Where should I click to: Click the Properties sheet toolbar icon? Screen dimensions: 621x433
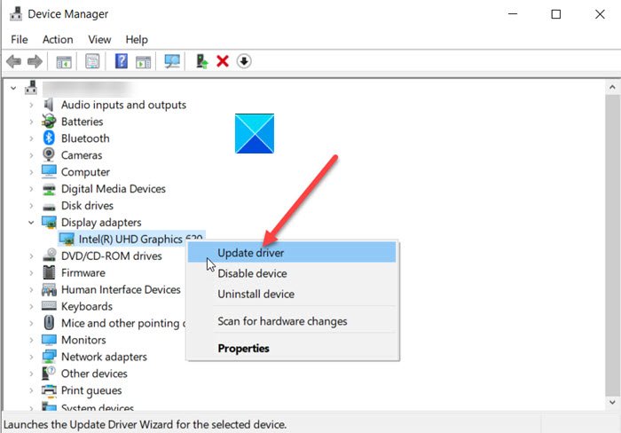coord(92,61)
